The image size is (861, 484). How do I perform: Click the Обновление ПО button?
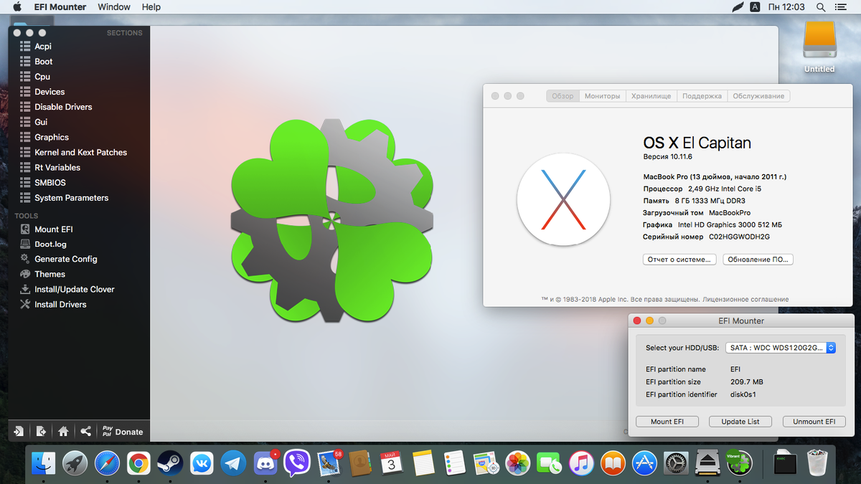click(758, 260)
